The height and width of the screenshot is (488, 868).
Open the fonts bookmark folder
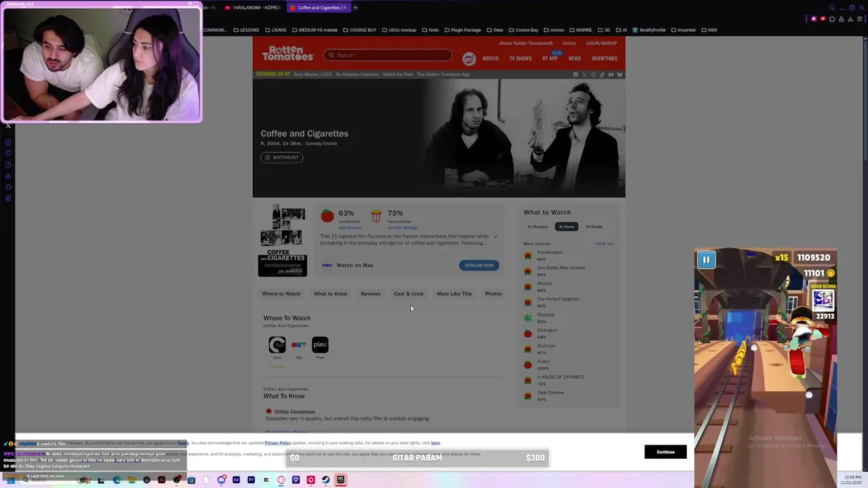pos(431,30)
